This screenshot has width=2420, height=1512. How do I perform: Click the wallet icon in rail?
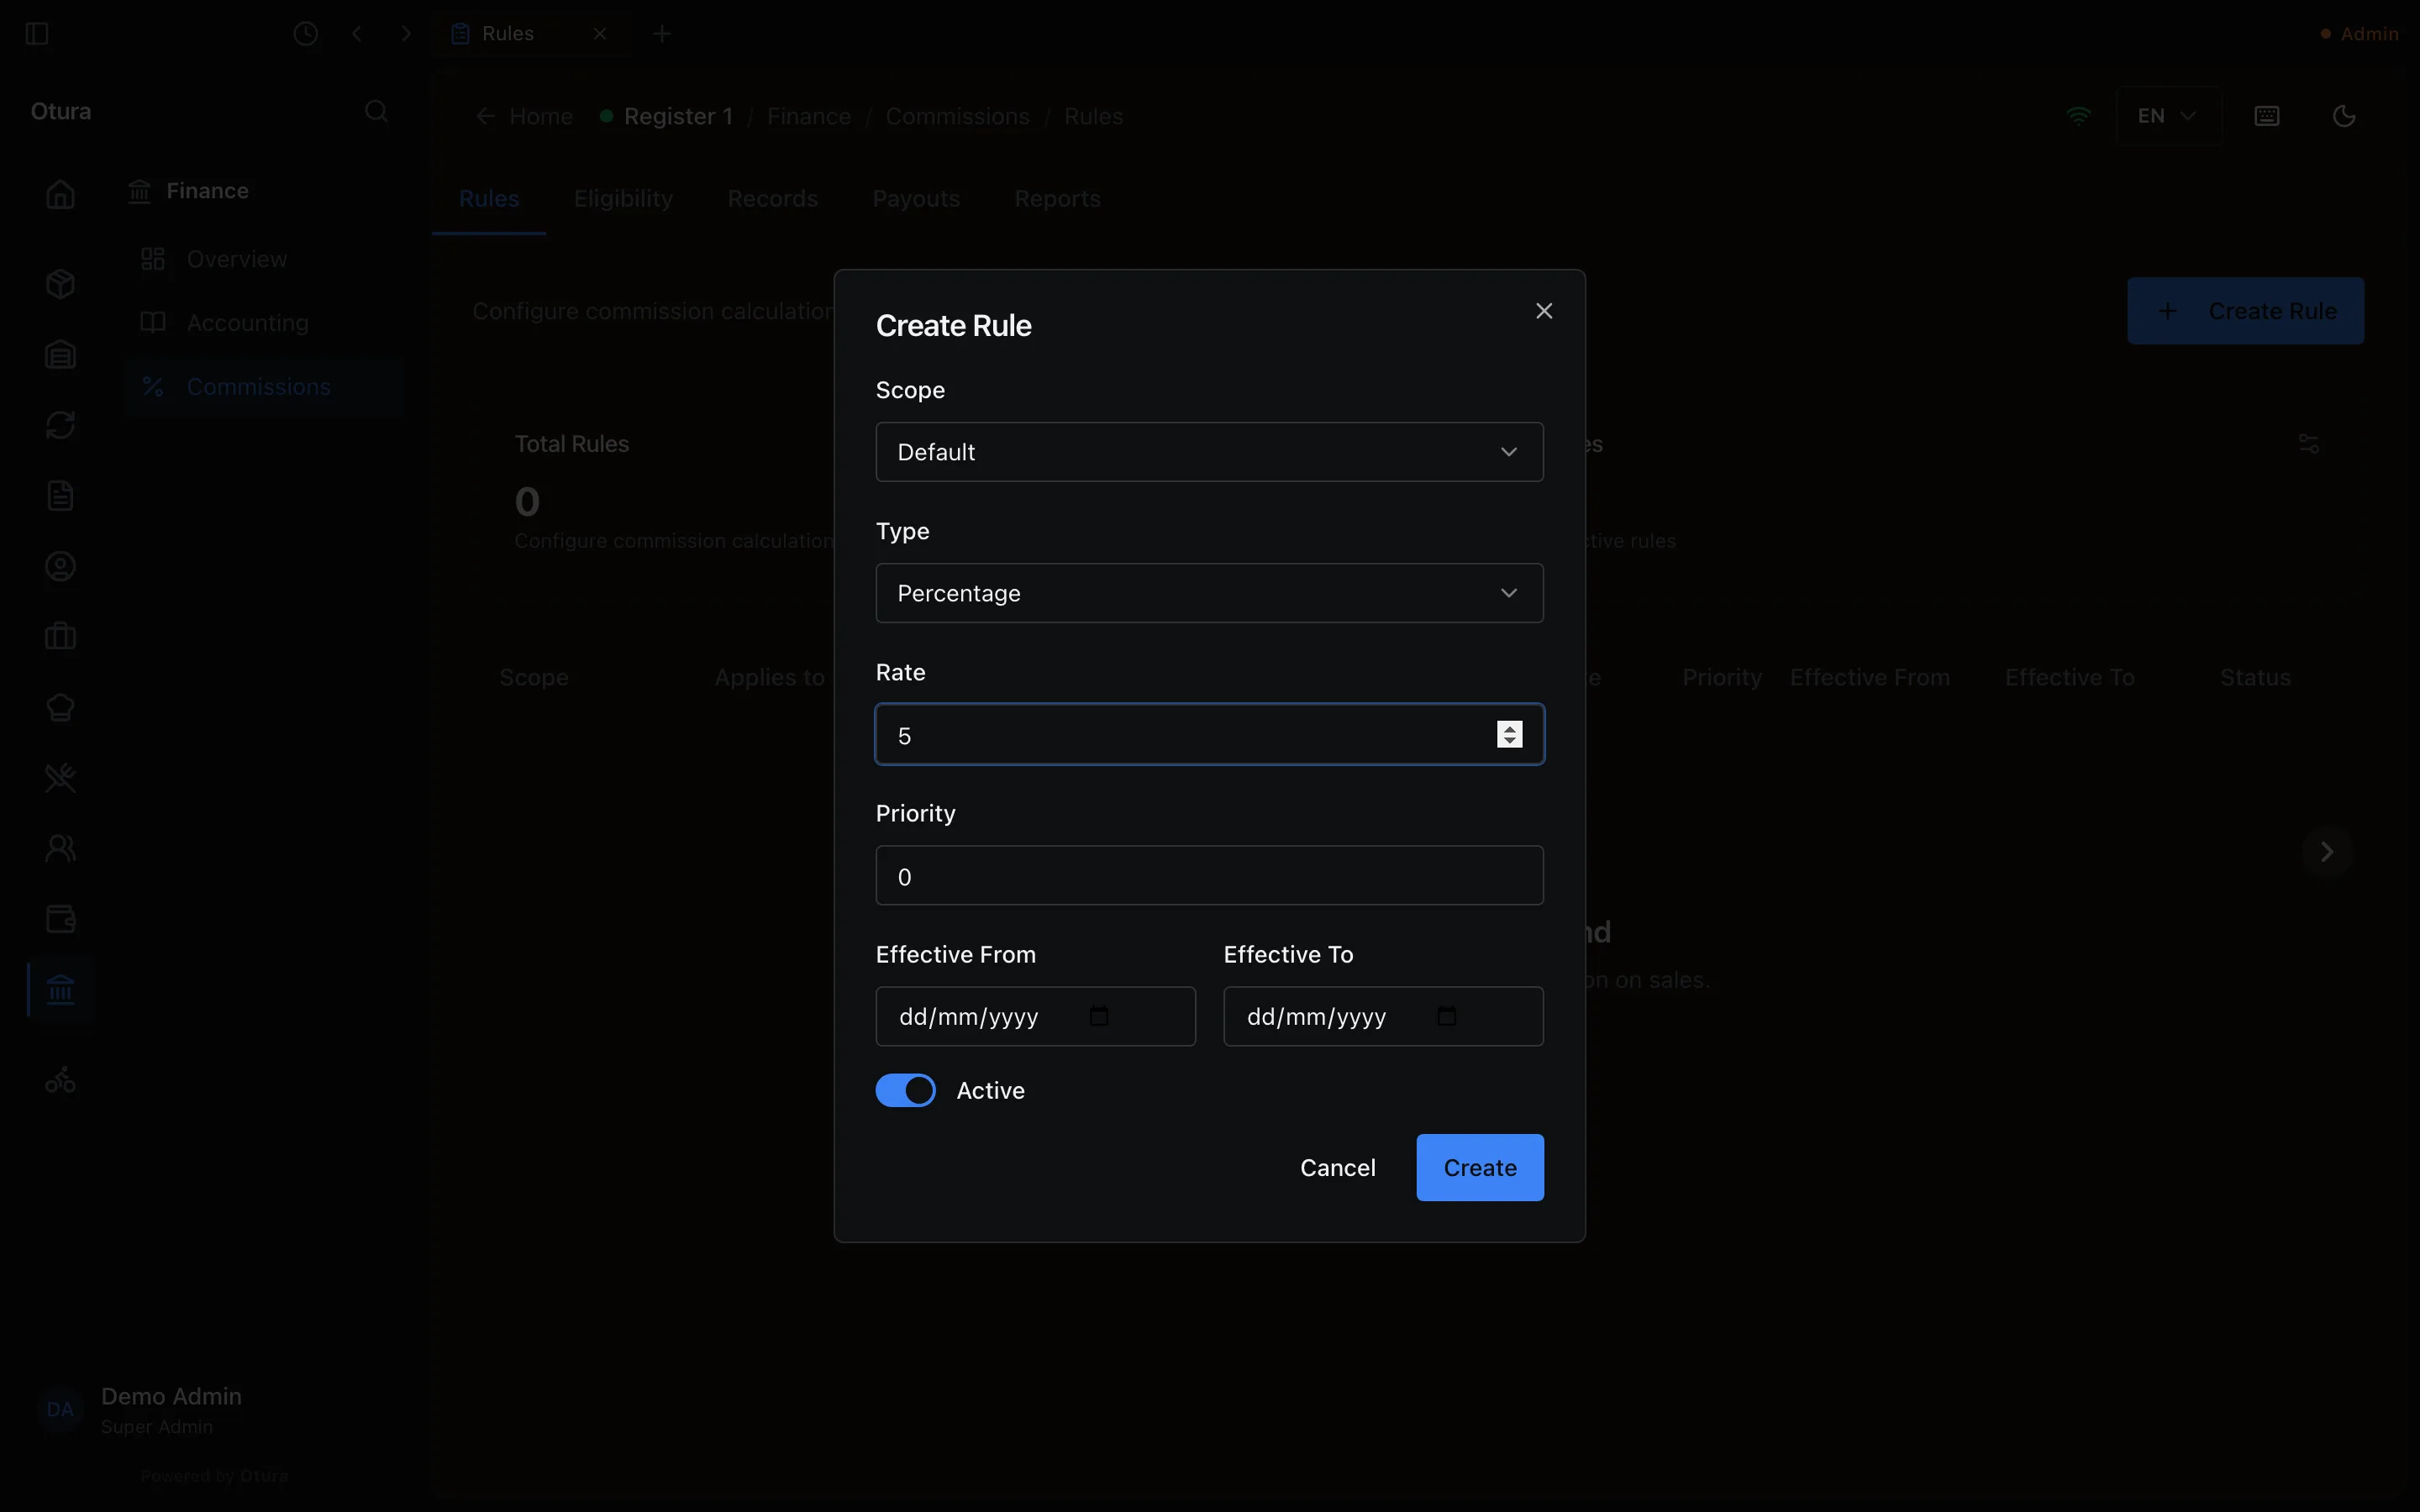(60, 919)
